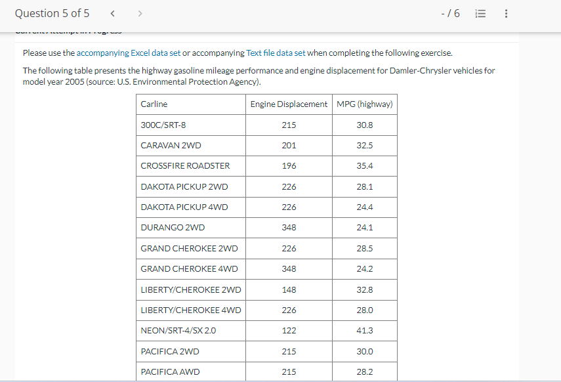The image size is (561, 382).
Task: Click MPG value 24.4 for DAKOTA 4WD
Action: [365, 207]
